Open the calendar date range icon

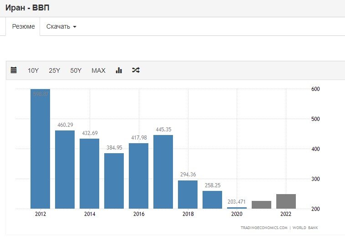14,70
